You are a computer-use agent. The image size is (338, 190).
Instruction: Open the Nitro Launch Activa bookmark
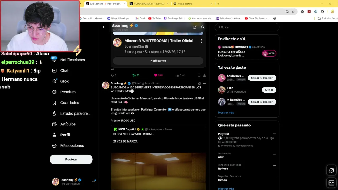pos(229,18)
